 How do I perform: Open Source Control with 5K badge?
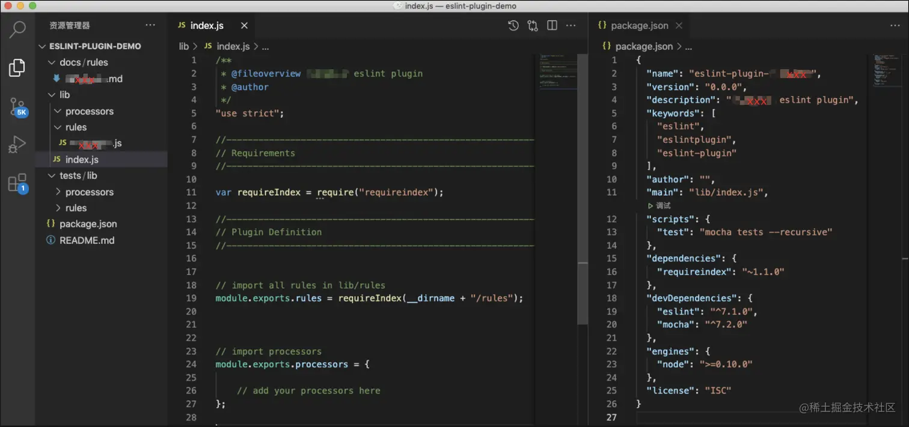[x=17, y=107]
